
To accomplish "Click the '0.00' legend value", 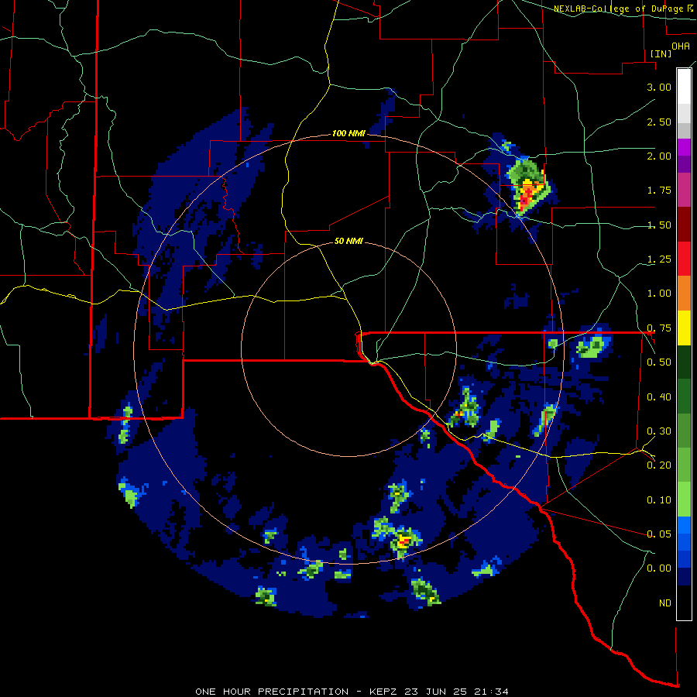I will 659,568.
